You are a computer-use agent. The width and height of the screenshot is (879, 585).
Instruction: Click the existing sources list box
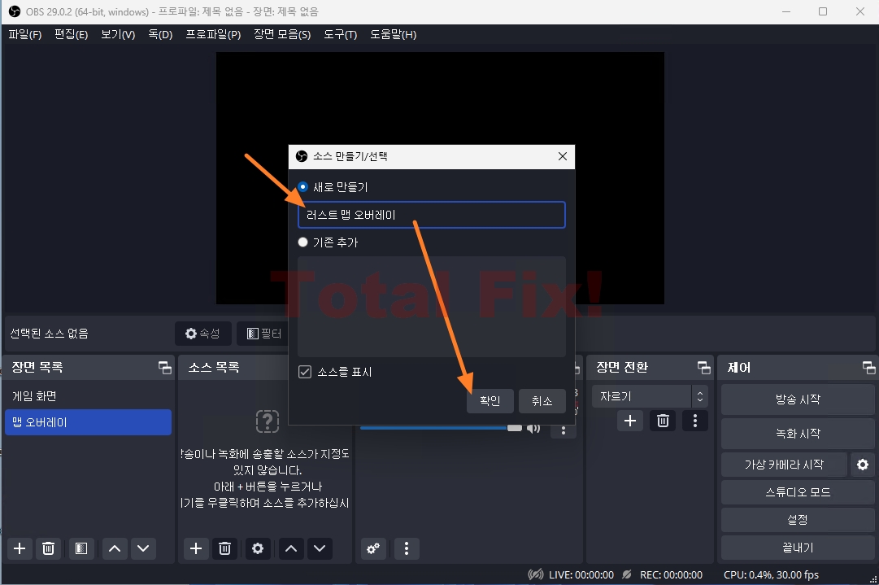click(431, 306)
